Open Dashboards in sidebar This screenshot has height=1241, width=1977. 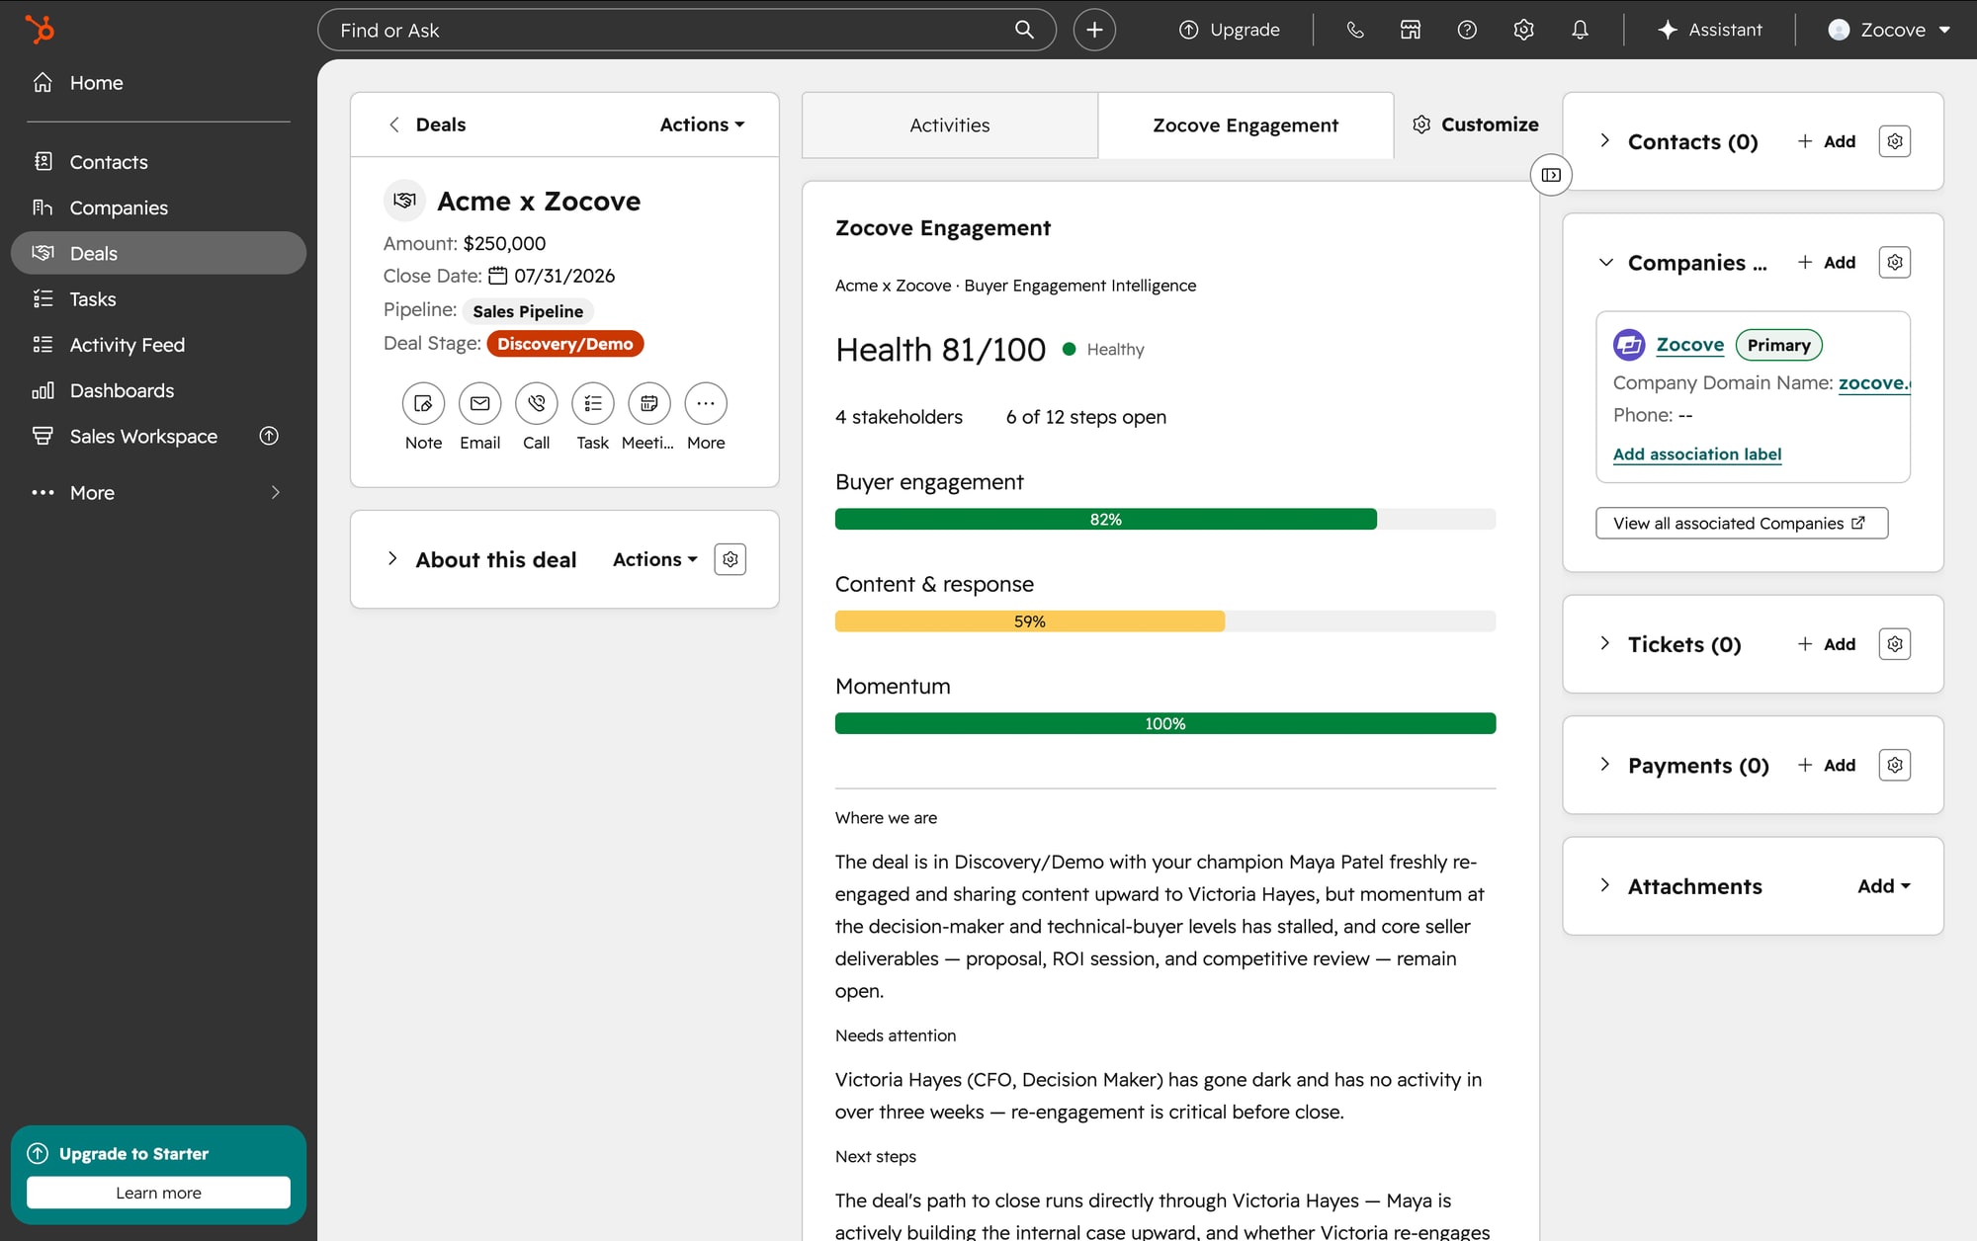pyautogui.click(x=158, y=390)
